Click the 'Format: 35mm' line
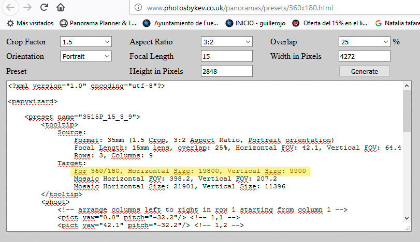This screenshot has height=242, width=420. (204, 140)
